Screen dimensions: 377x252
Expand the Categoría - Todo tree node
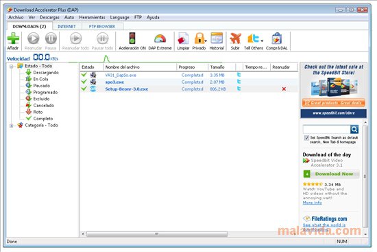click(11, 126)
